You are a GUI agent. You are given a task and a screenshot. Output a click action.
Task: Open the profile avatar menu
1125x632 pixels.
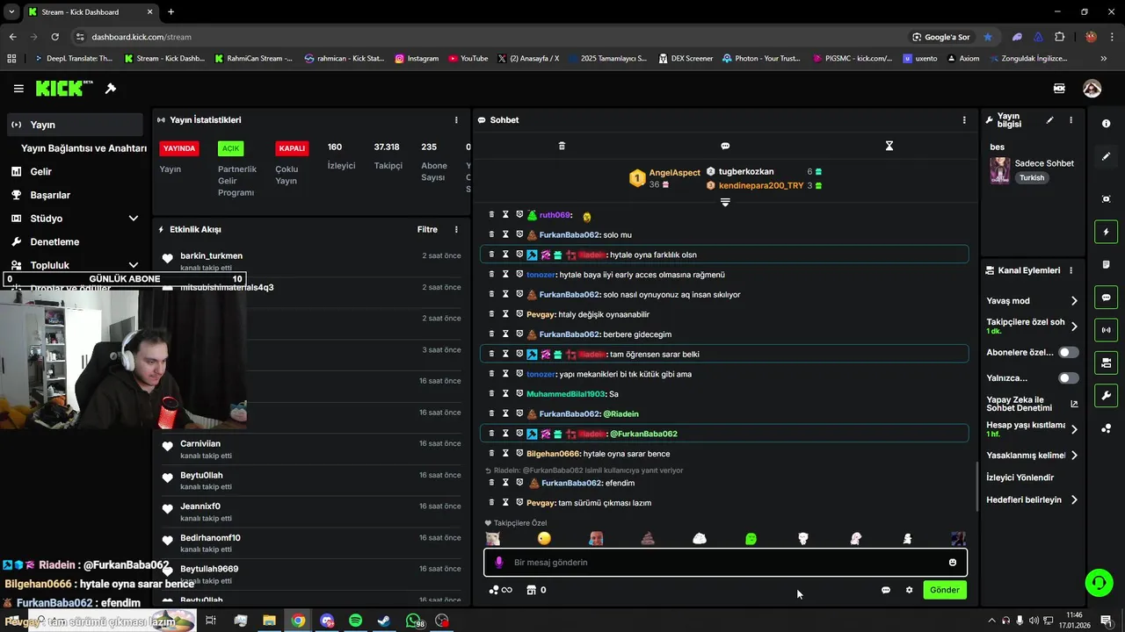(x=1092, y=89)
